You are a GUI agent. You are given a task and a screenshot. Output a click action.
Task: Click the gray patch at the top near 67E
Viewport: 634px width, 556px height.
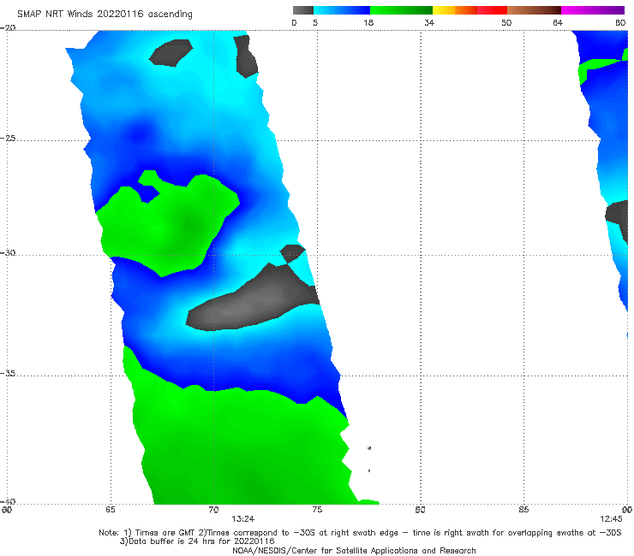[x=170, y=52]
